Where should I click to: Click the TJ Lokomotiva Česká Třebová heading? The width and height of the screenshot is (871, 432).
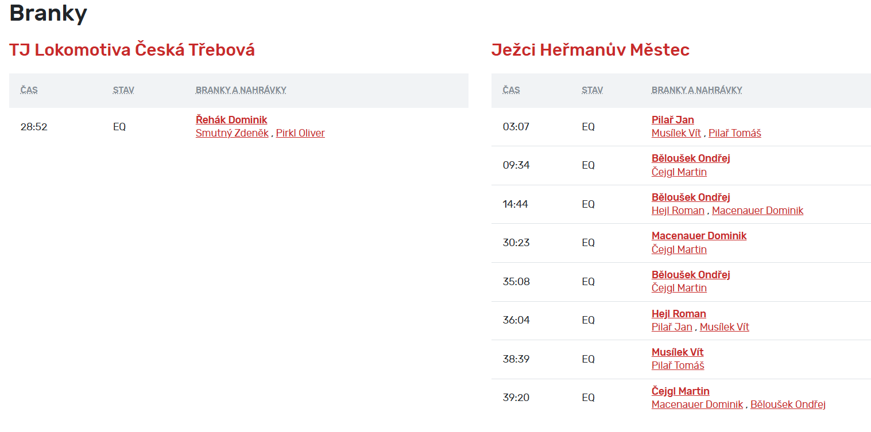[x=132, y=50]
